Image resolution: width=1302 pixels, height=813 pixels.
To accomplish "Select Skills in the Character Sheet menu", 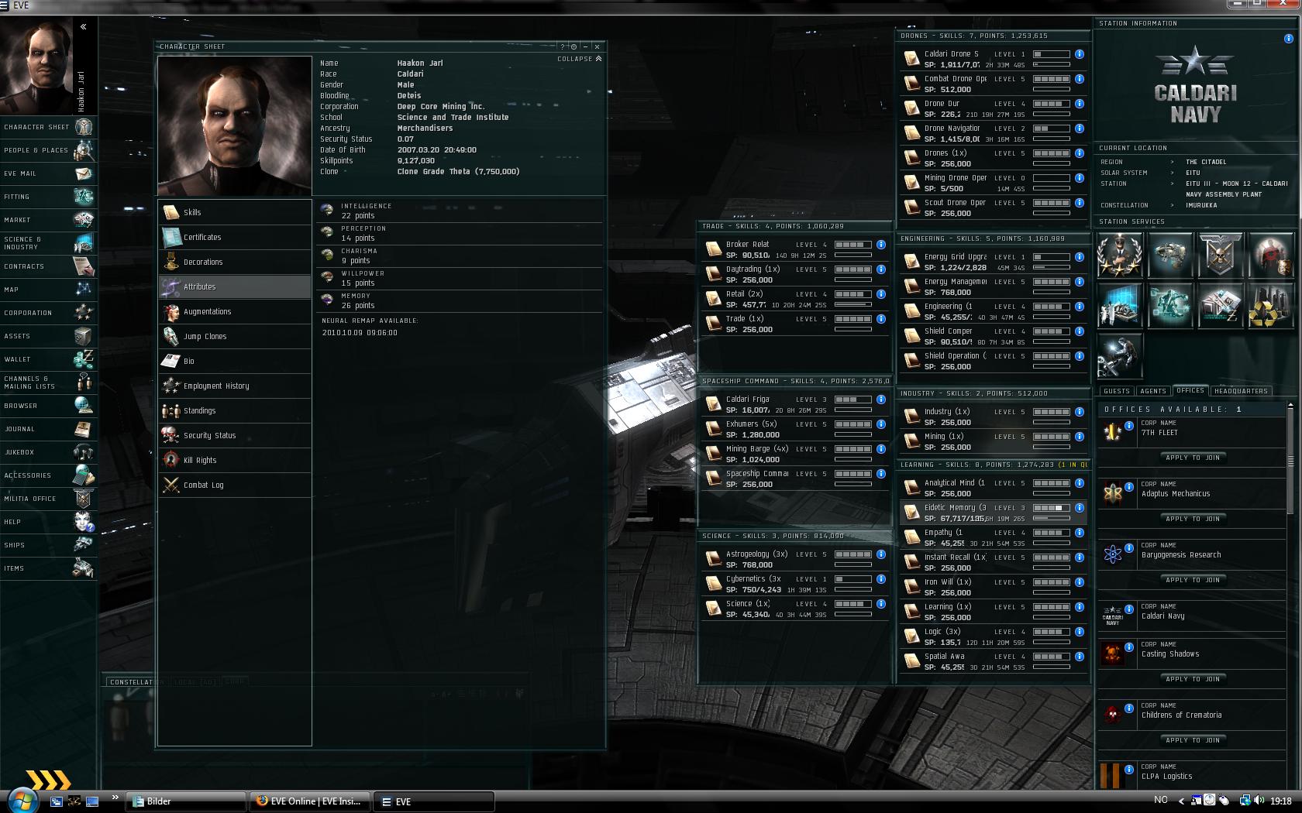I will 235,212.
